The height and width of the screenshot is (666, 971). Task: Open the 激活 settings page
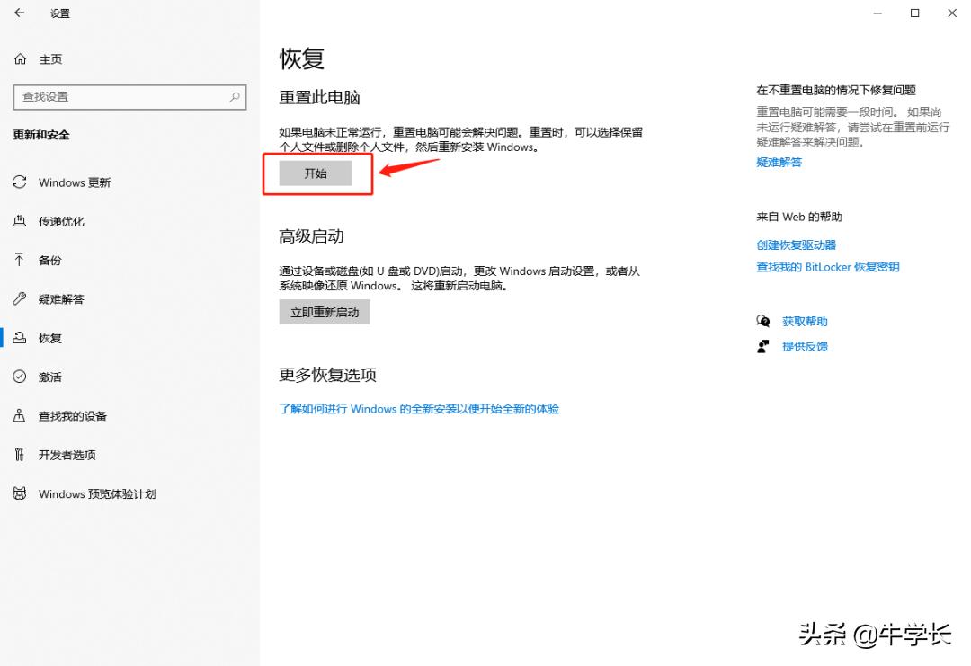pos(20,377)
